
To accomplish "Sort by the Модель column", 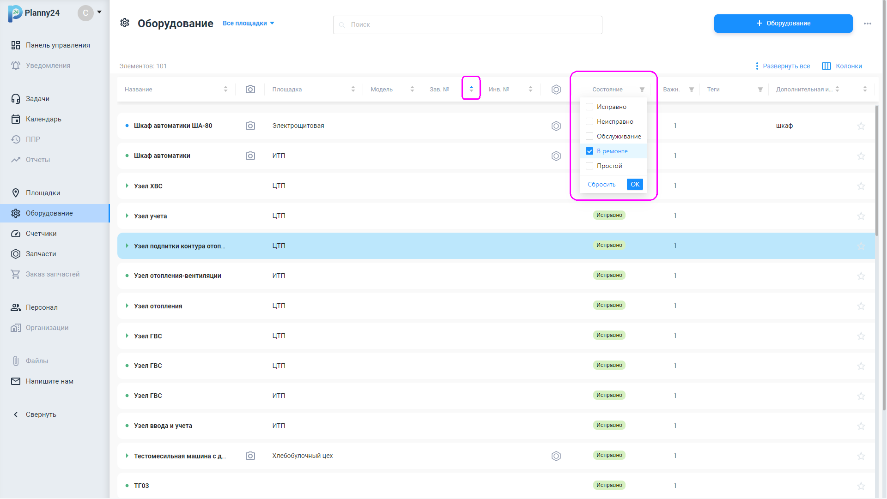I will click(x=412, y=89).
